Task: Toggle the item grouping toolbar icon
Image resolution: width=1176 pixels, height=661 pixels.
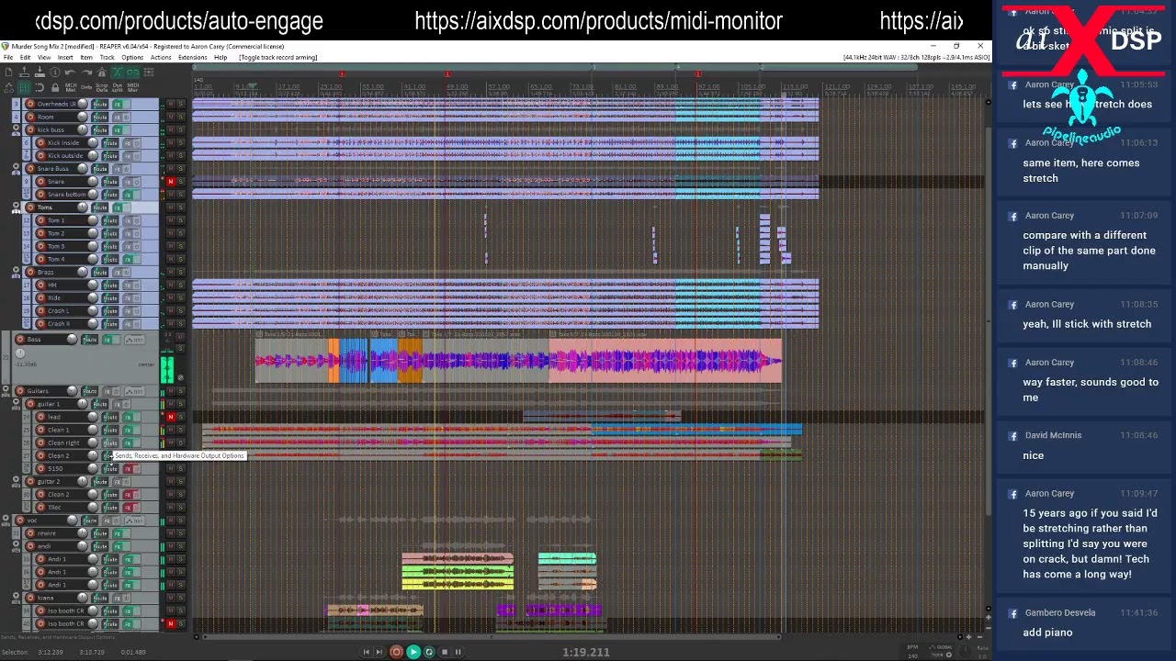Action: [x=134, y=73]
